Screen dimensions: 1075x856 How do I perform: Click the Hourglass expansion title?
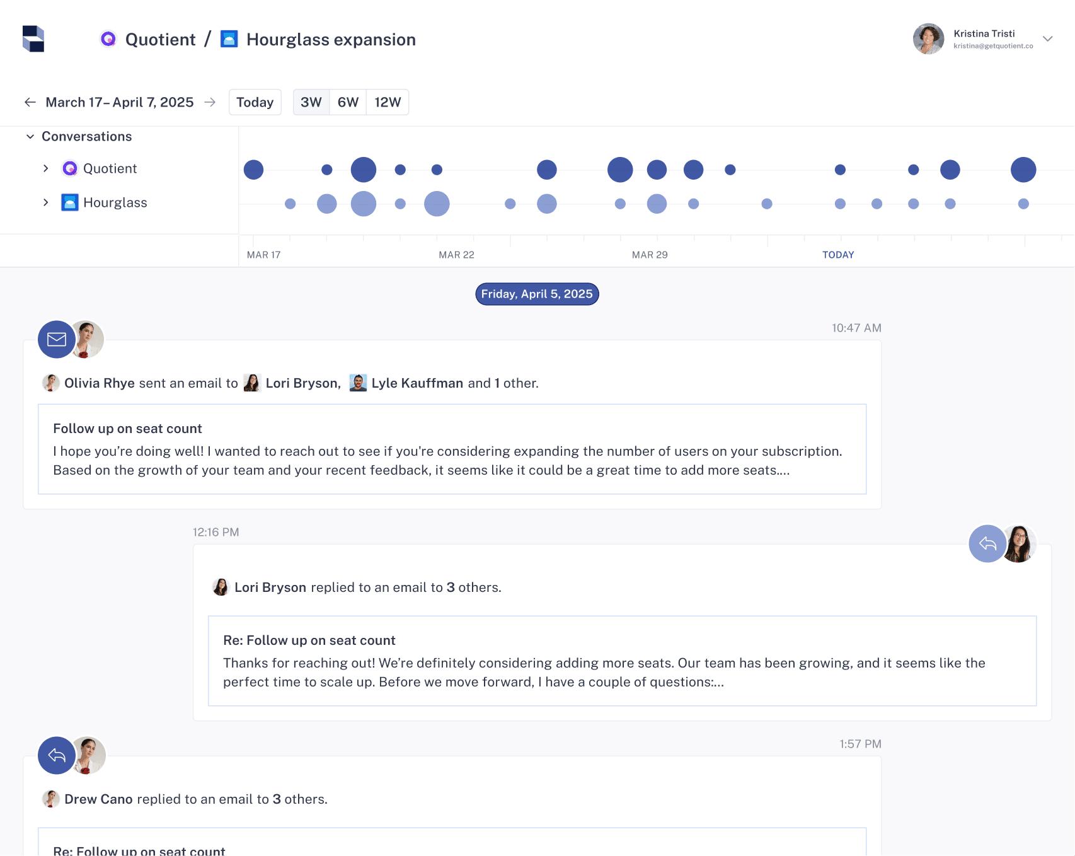331,40
